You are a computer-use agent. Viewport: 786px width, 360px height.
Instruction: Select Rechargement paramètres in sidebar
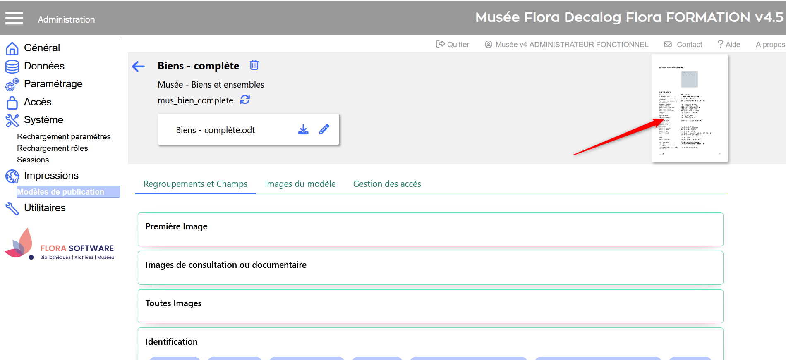click(64, 137)
